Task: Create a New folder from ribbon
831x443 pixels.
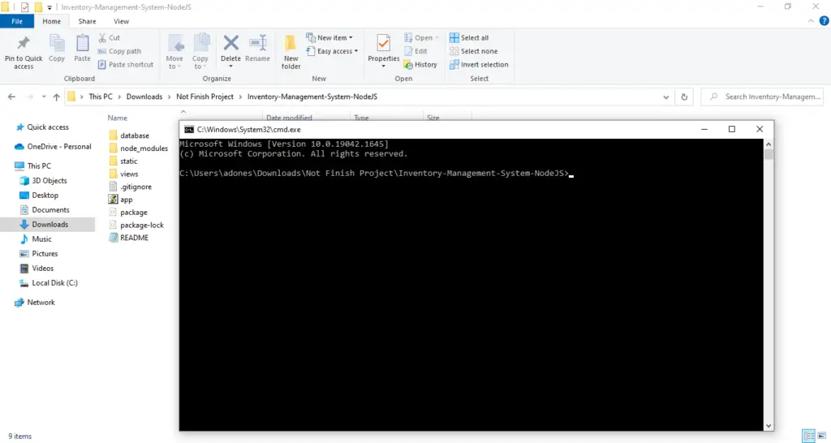Action: point(291,51)
